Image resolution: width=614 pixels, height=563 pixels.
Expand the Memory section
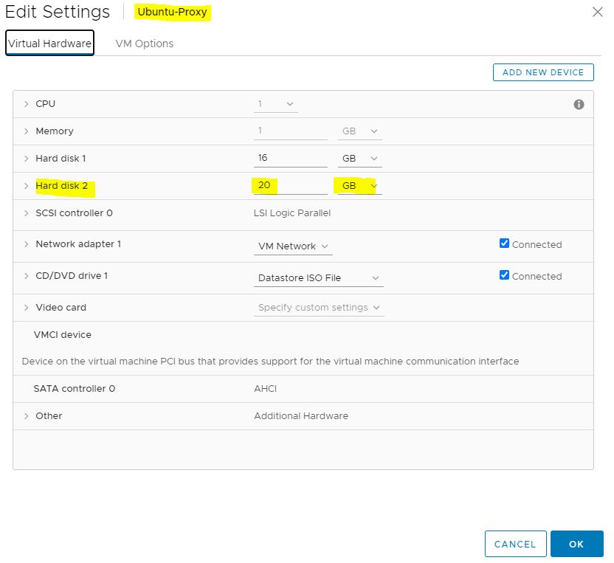[27, 131]
